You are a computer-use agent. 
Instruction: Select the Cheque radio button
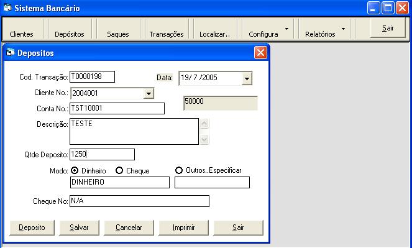coord(119,170)
